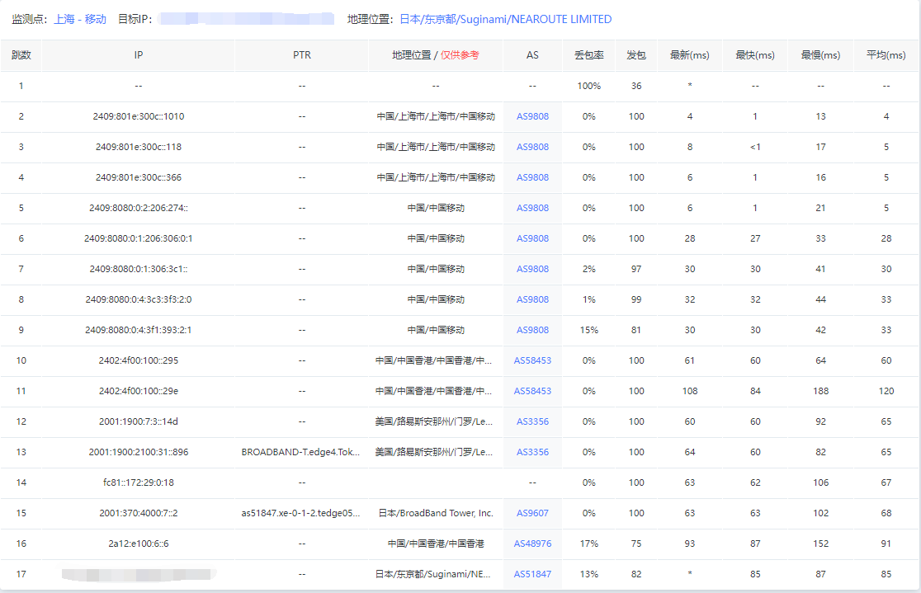Open the AS51847 link

[x=533, y=574]
